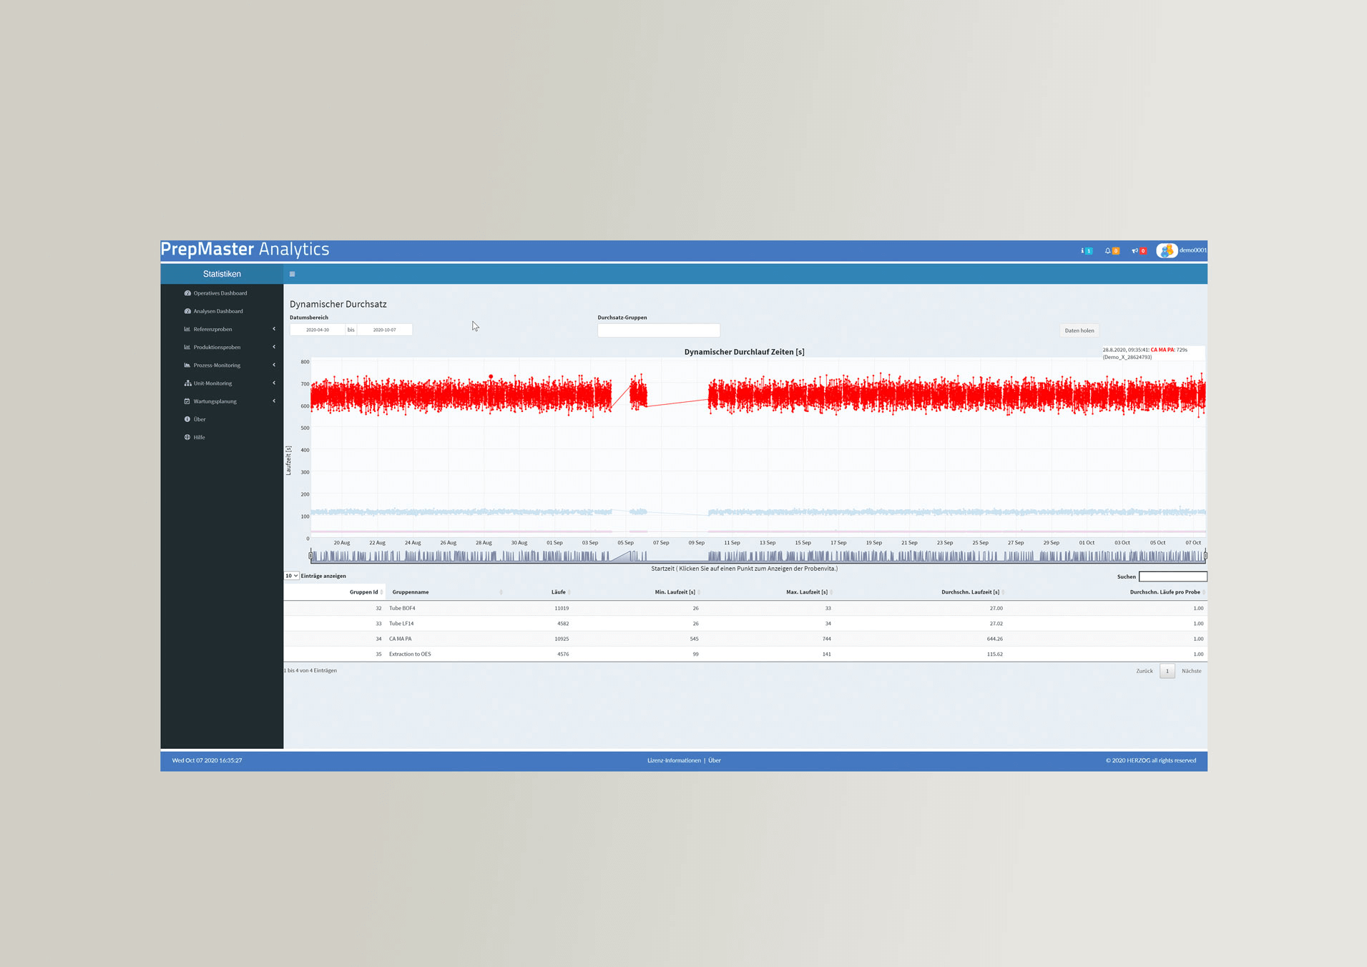Expand the Unit-Monitoring submenu chevron
1367x967 pixels.
(274, 383)
